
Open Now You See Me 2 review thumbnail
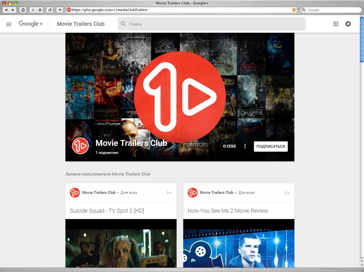pyautogui.click(x=239, y=243)
